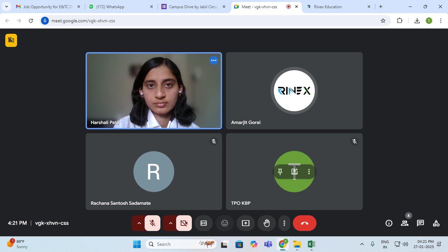
Task: Click the Present now screen share icon
Action: tap(246, 223)
